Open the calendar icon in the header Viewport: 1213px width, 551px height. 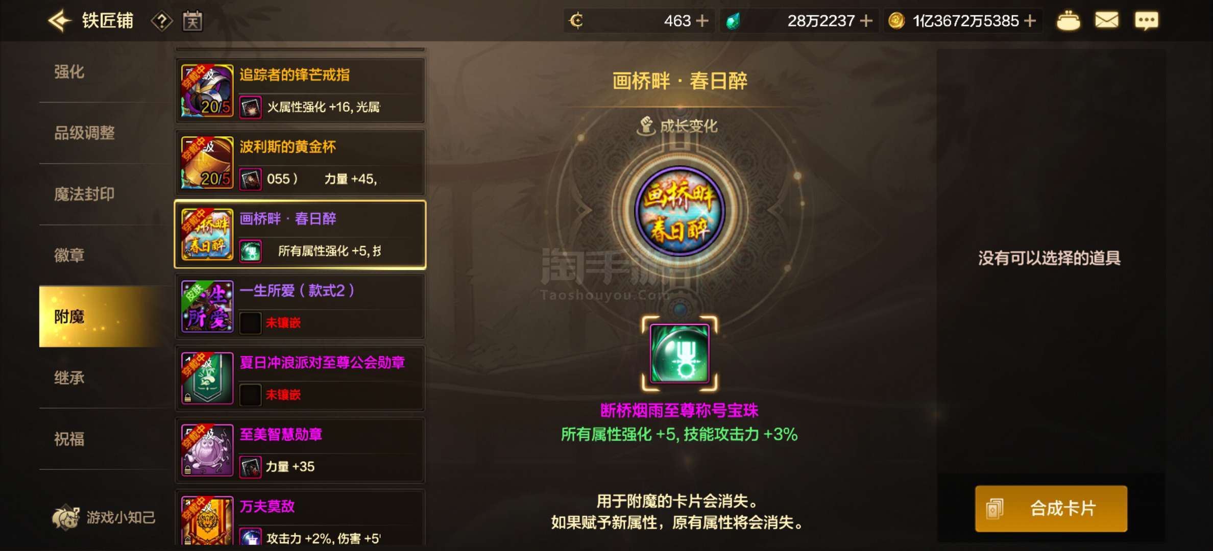click(192, 21)
